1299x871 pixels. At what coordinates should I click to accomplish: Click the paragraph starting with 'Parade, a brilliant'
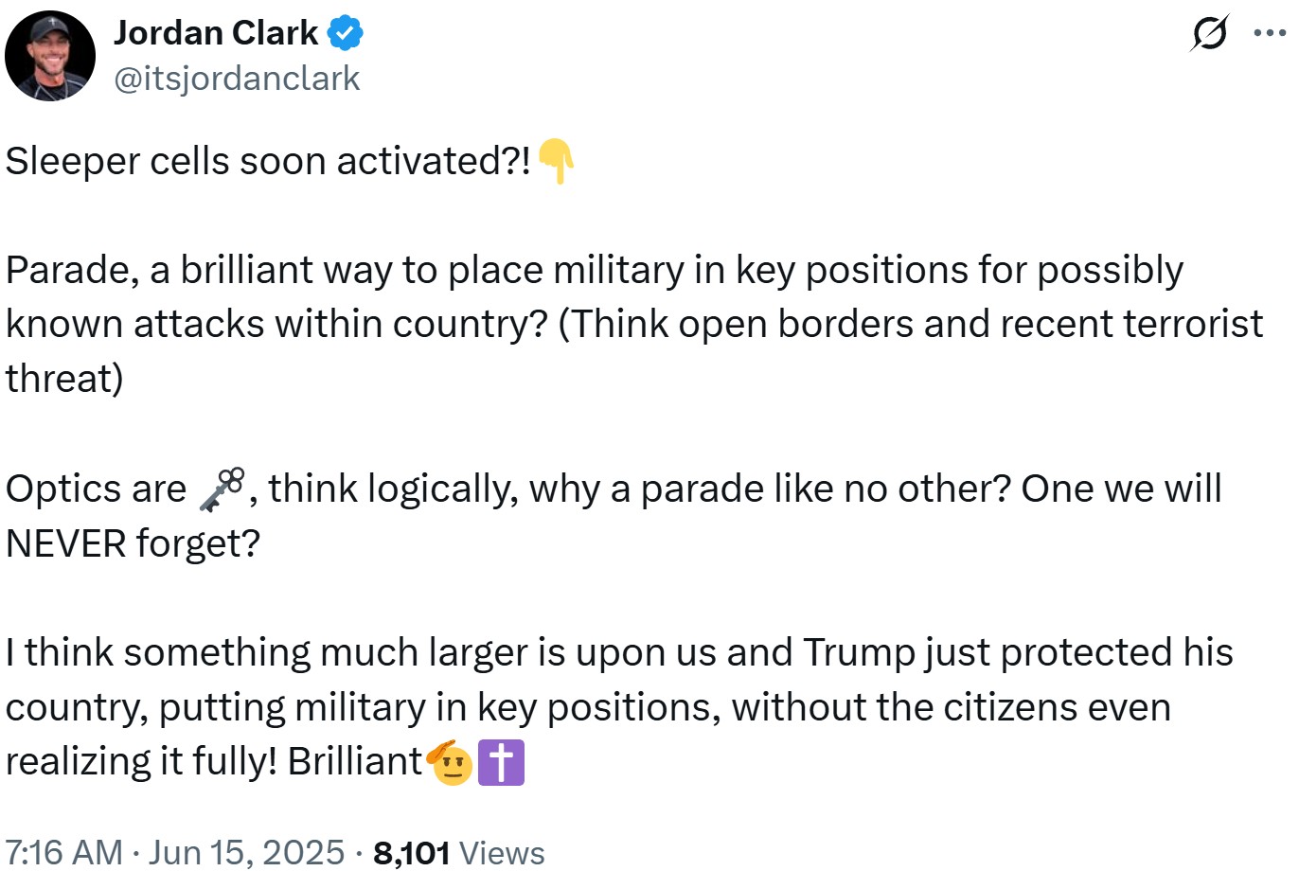click(x=634, y=325)
